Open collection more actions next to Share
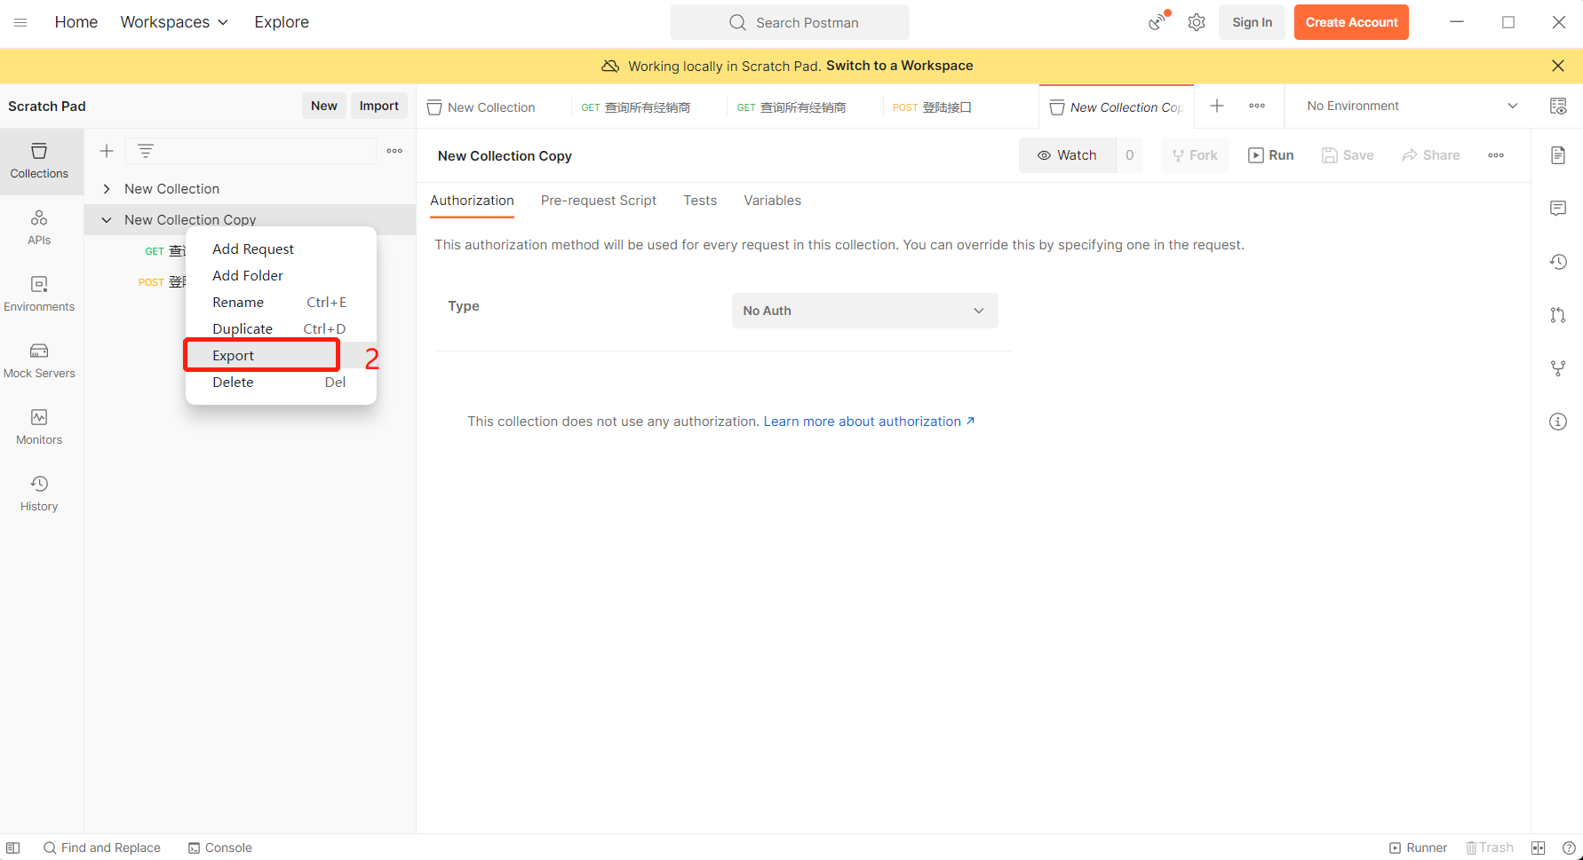The height and width of the screenshot is (860, 1583). (x=1496, y=155)
